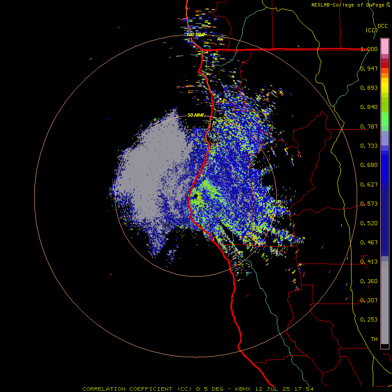
Task: Click the 0.787 legend value
Action: [369, 126]
